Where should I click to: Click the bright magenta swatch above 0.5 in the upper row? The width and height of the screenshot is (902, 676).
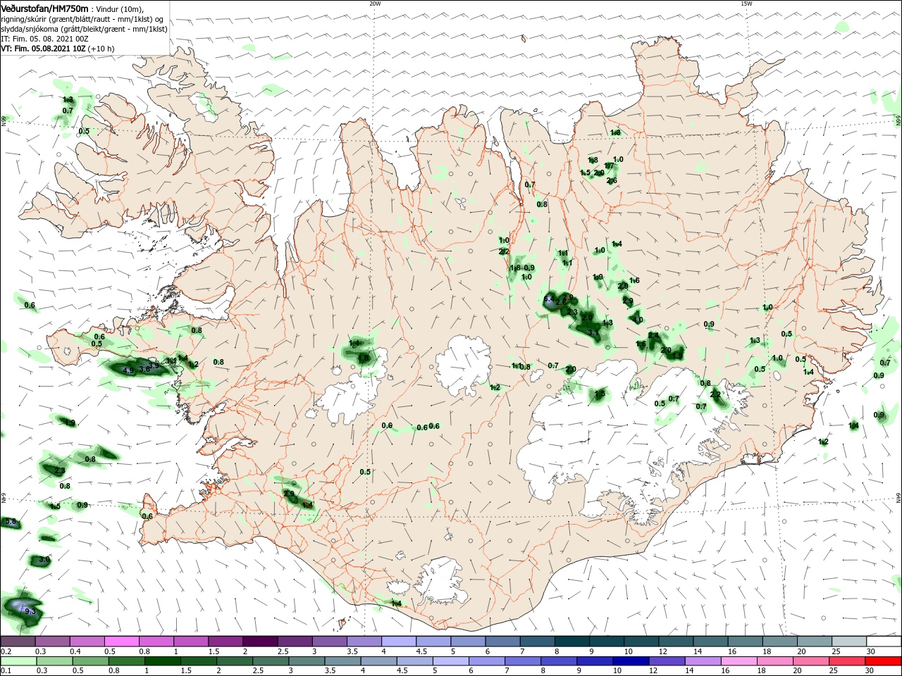pyautogui.click(x=121, y=641)
